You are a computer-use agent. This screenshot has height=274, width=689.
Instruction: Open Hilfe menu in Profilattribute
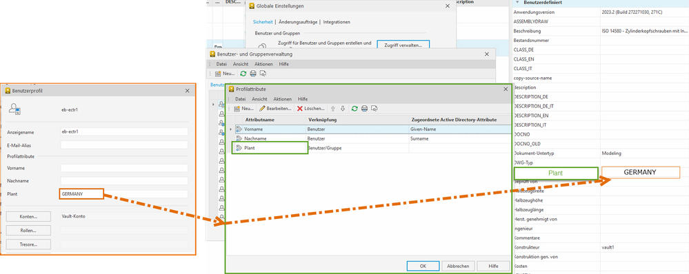303,99
